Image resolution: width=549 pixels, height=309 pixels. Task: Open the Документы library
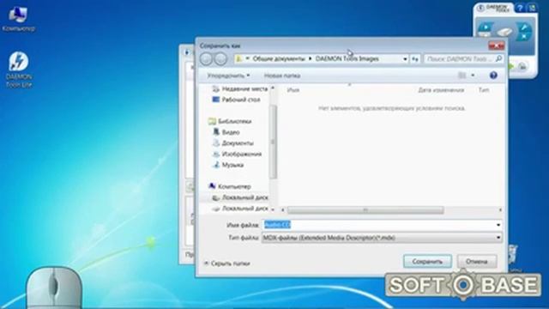click(x=233, y=143)
